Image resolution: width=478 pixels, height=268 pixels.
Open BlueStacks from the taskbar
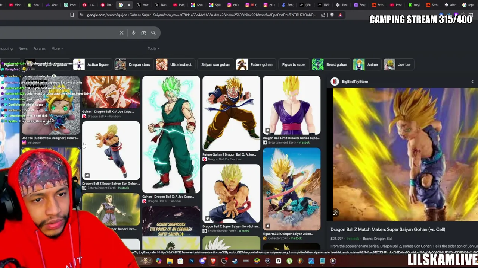coord(257,261)
